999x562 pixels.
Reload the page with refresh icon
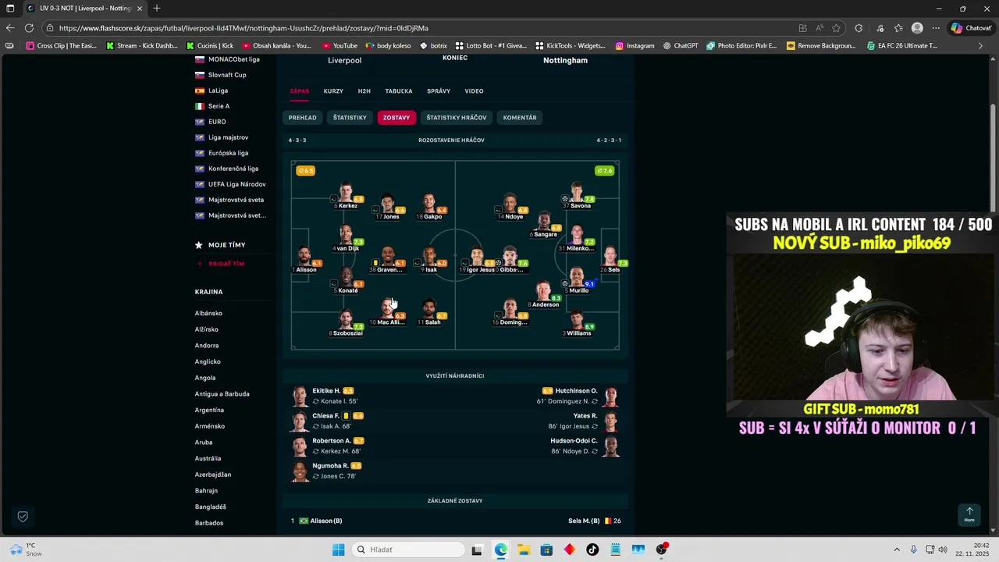point(29,28)
